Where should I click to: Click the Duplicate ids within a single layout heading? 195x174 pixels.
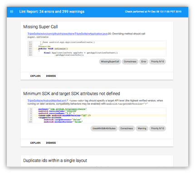coord(55,160)
